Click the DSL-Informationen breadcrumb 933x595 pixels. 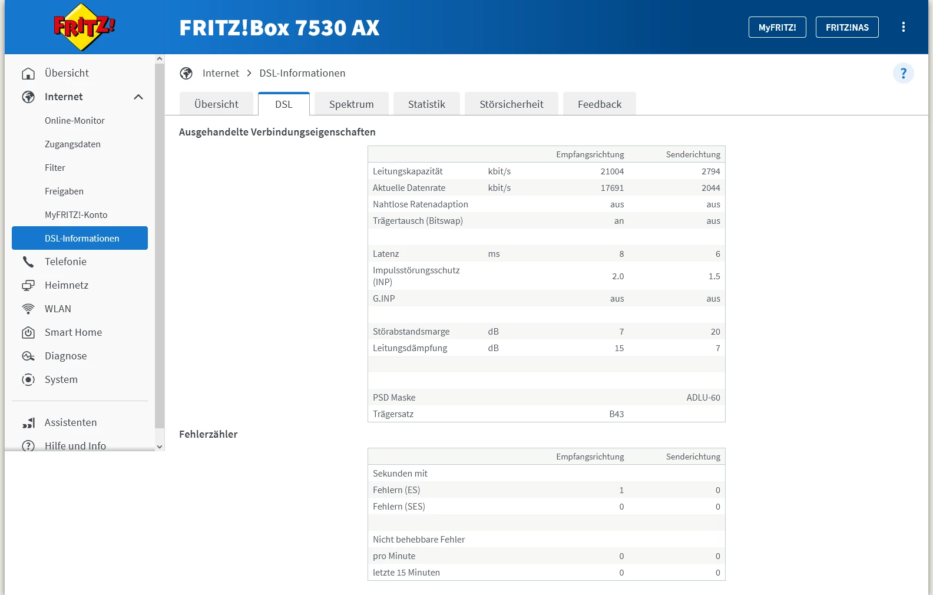(302, 73)
